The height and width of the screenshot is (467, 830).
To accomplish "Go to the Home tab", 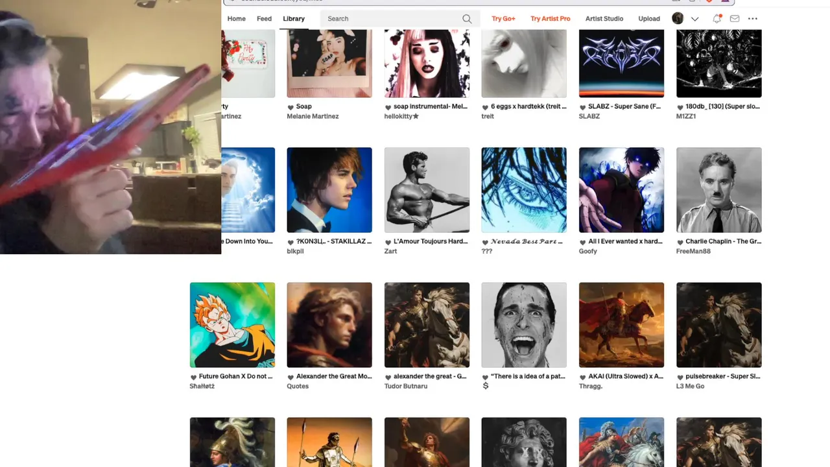I will click(236, 19).
